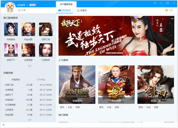Toggle the speaker sound icon
This screenshot has height=128, width=178.
tap(4, 125)
